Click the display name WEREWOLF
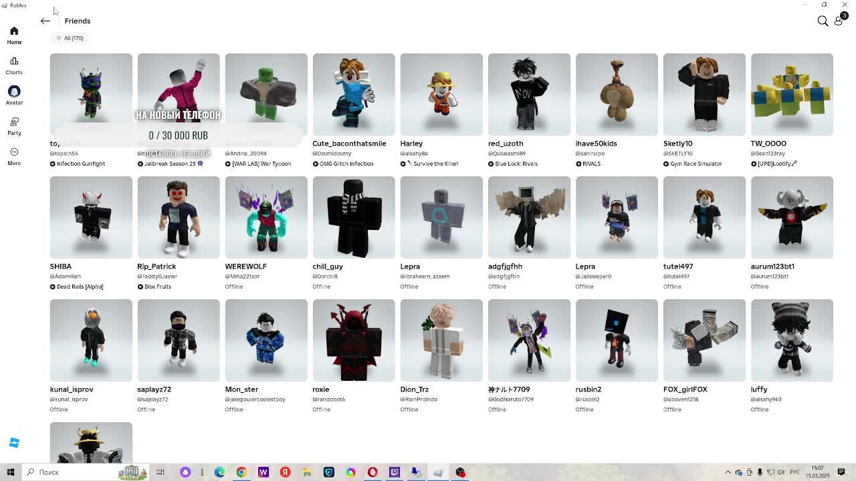The height and width of the screenshot is (481, 856). pos(245,266)
